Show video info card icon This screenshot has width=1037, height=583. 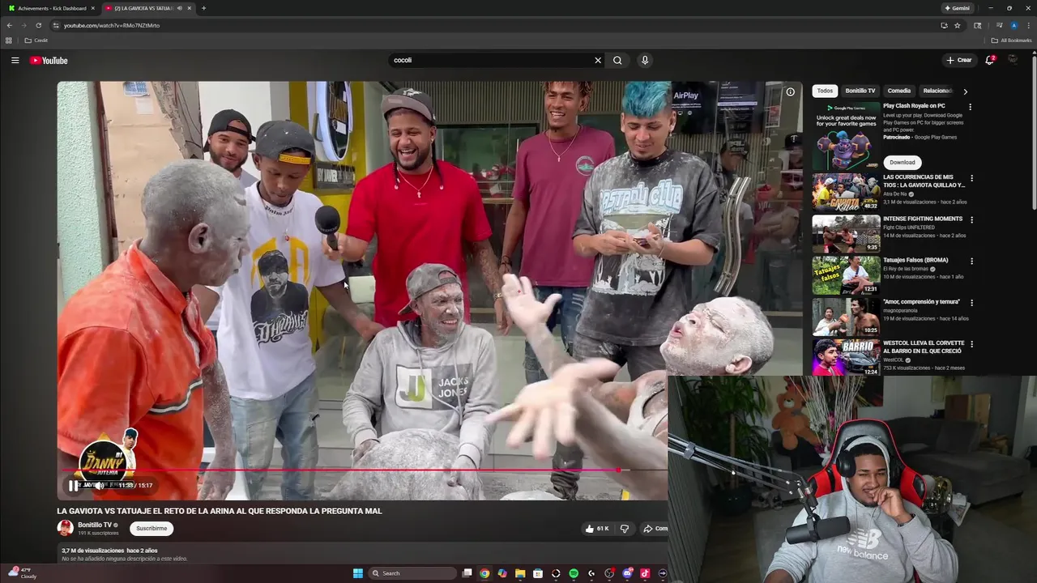pos(790,91)
